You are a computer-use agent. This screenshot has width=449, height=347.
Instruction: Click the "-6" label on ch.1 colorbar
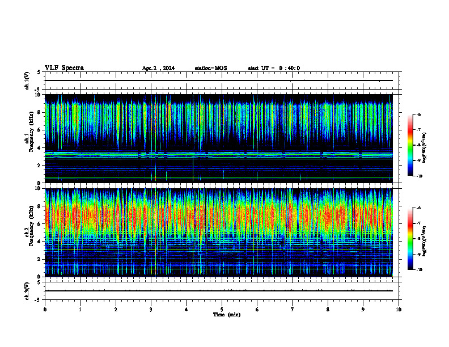tap(419, 115)
